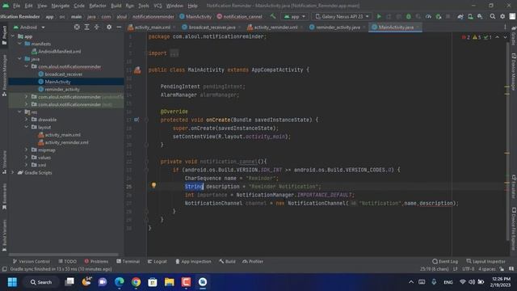Open the Problems tool window
517x291 pixels.
[x=96, y=261]
